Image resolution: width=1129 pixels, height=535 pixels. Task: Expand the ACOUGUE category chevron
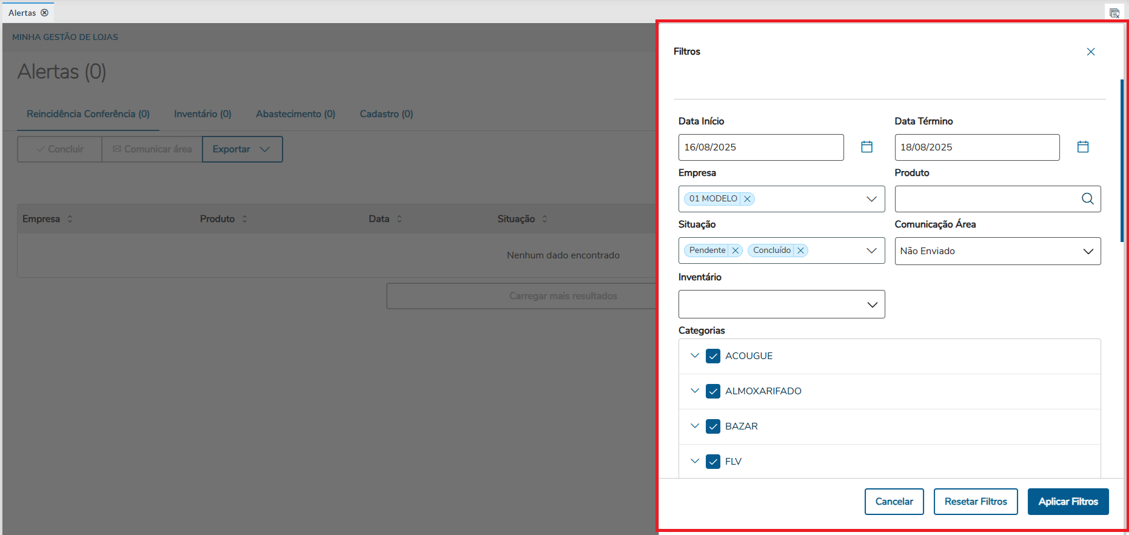tap(695, 355)
